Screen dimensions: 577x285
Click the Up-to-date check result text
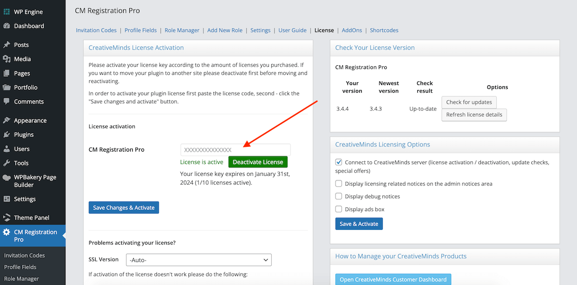point(423,109)
